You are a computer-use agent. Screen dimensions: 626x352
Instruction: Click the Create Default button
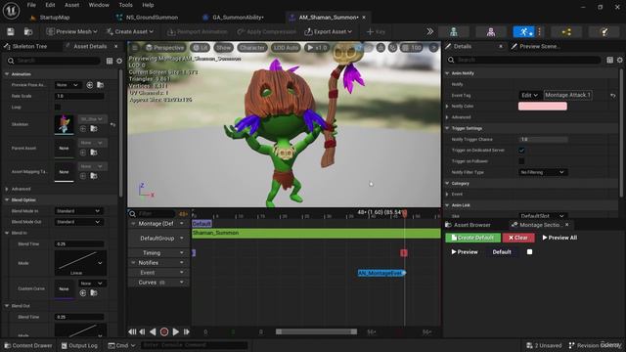(472, 238)
